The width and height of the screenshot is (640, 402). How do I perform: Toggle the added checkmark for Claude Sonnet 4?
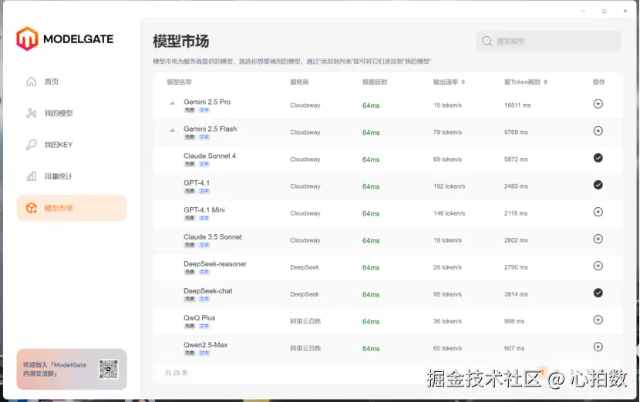598,158
